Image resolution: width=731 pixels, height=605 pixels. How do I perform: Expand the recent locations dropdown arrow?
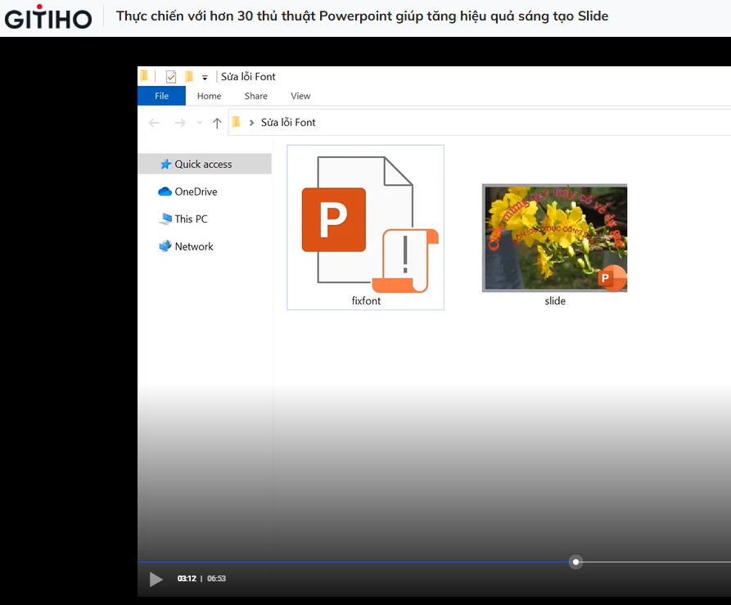point(200,123)
